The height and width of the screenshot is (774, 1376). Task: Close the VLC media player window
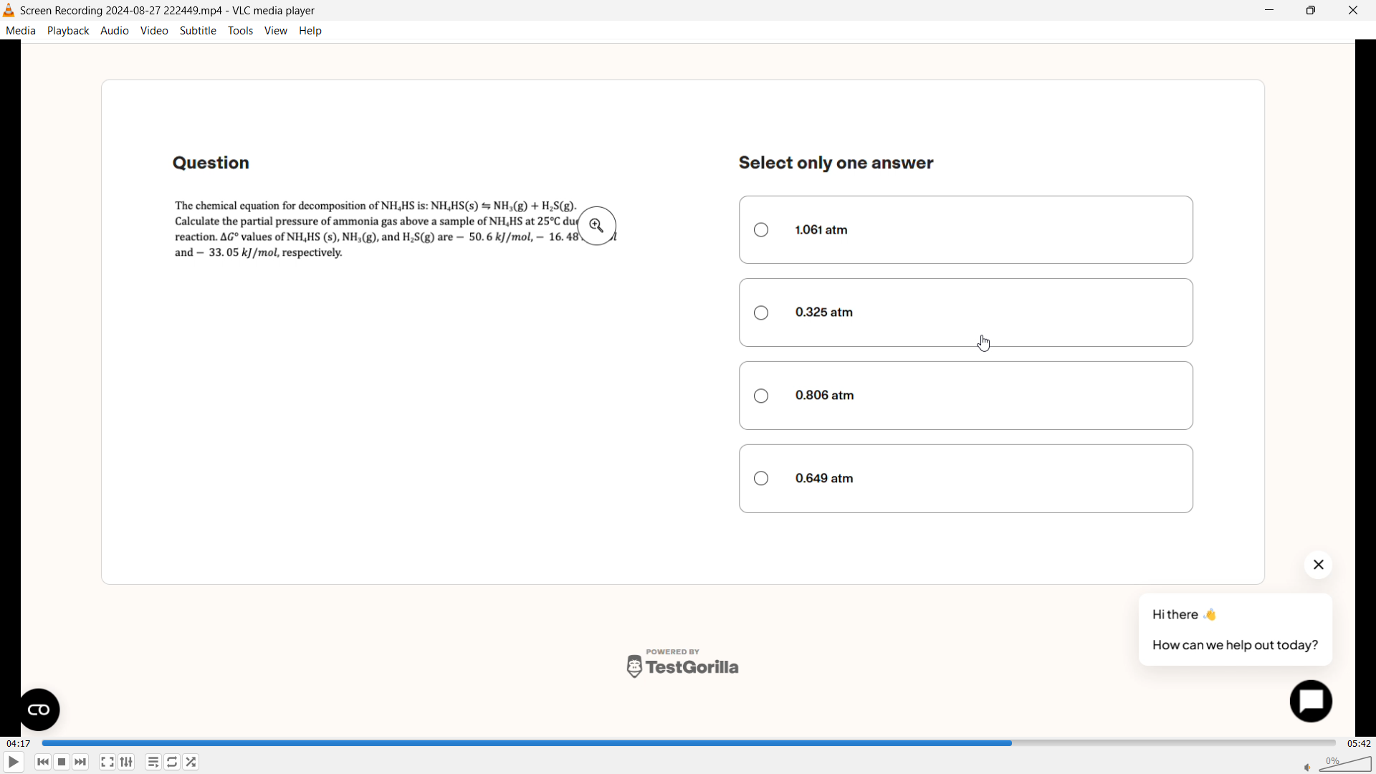point(1354,11)
